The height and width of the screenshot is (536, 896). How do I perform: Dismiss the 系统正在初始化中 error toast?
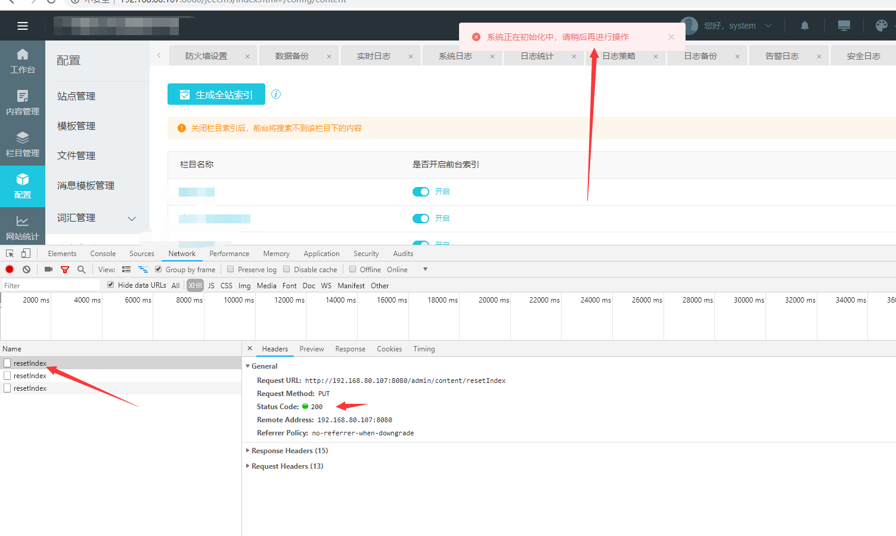pos(671,37)
